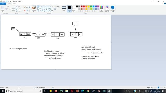Choose the Right arrow shape
The height and width of the screenshot is (93, 166).
pyautogui.click(x=46, y=9)
